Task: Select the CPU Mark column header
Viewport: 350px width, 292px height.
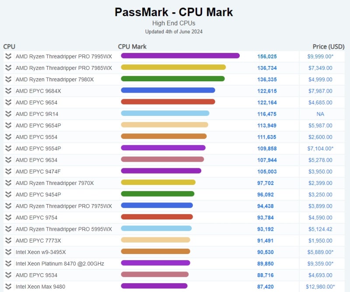Action: point(132,46)
